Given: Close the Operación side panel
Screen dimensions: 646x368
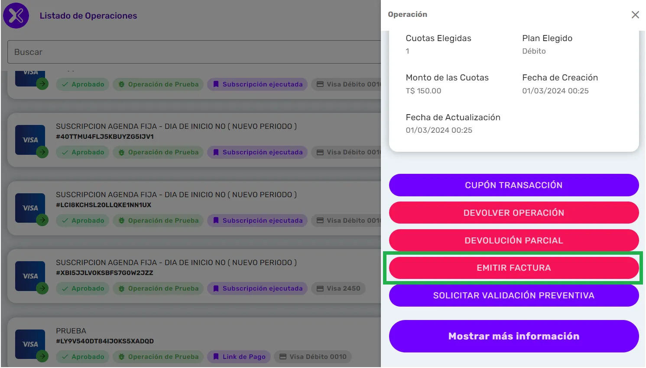Looking at the screenshot, I should pyautogui.click(x=635, y=15).
